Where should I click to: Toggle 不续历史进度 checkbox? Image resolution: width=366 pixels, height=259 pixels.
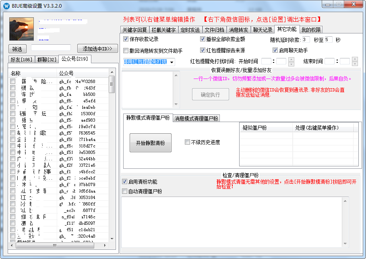pos(187,142)
